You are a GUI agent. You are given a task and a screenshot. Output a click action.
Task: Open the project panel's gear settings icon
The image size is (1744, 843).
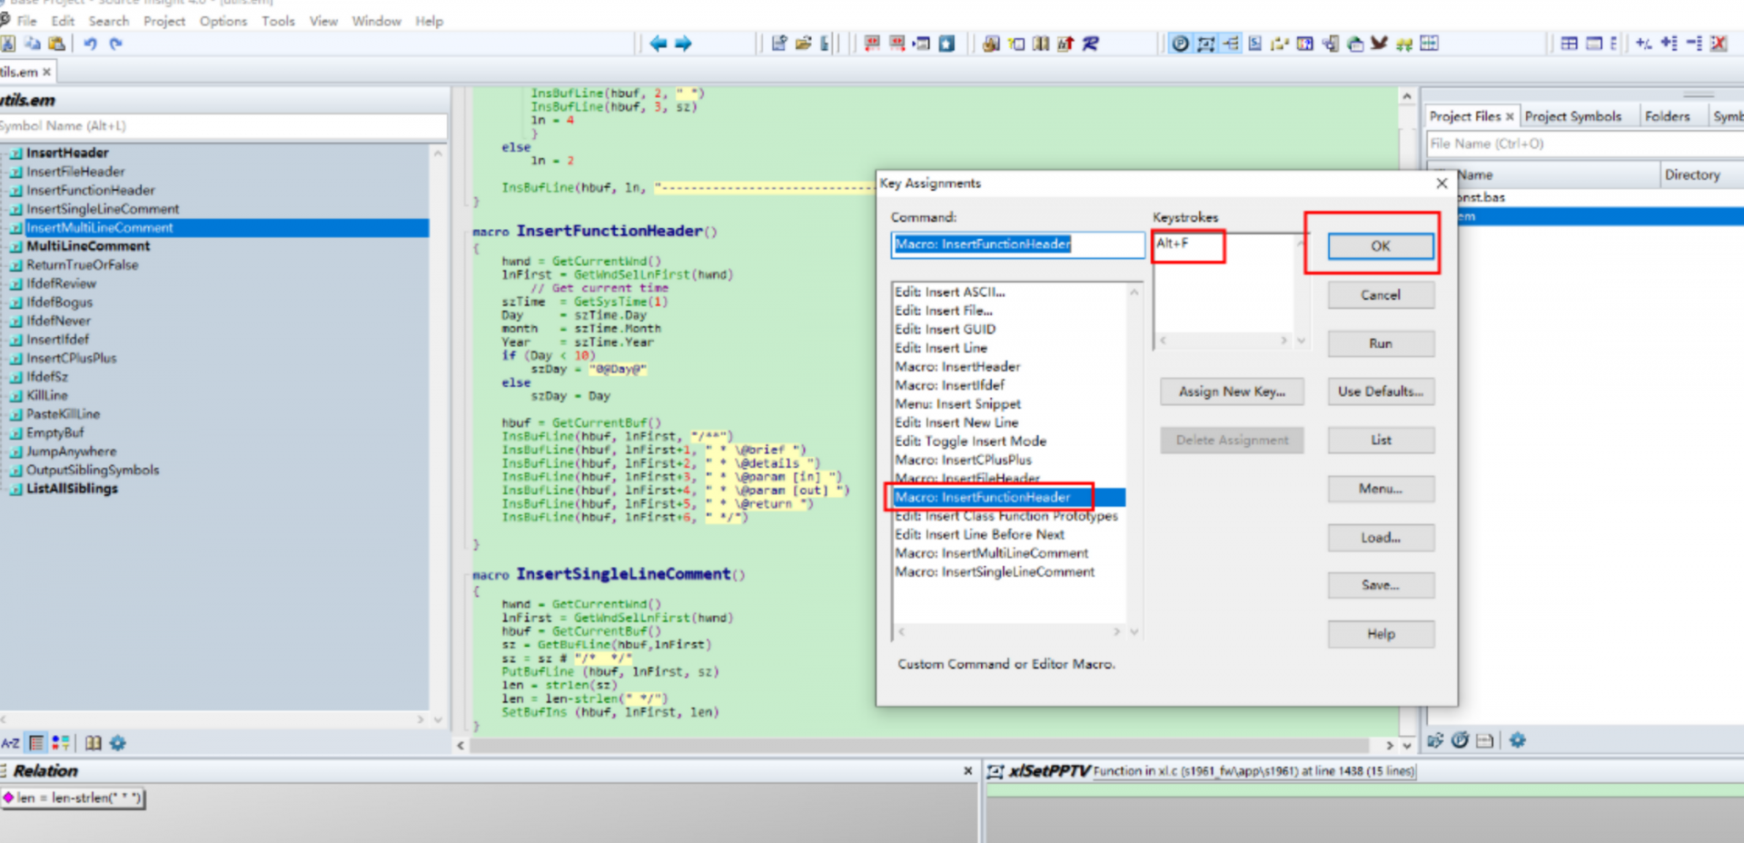(1517, 740)
